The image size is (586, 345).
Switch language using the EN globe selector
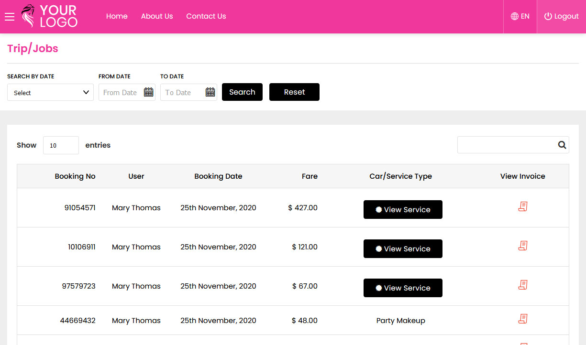(x=520, y=16)
